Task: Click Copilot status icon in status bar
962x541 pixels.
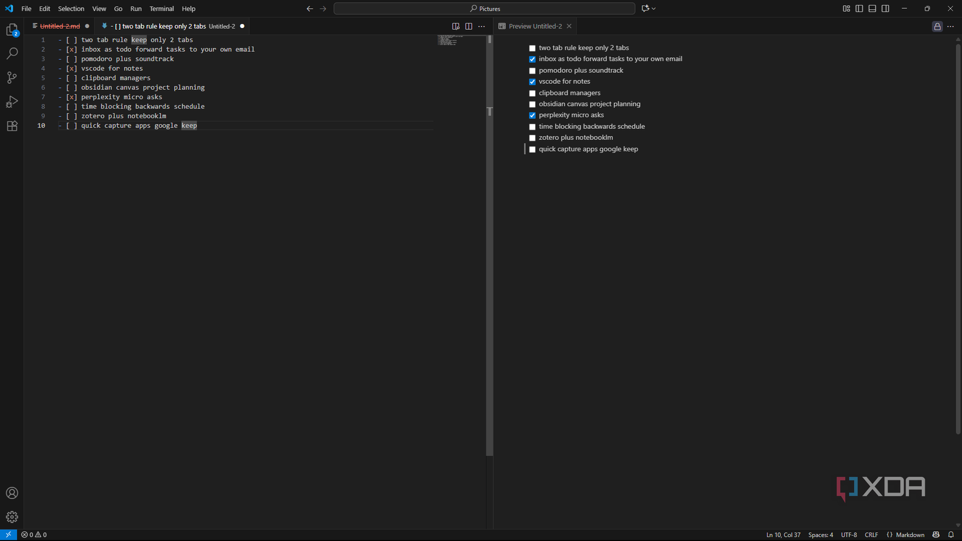Action: coord(936,535)
